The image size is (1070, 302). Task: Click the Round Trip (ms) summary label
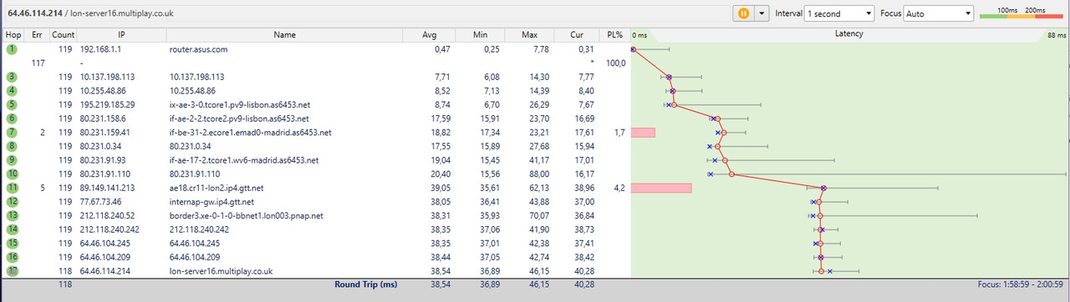(365, 284)
